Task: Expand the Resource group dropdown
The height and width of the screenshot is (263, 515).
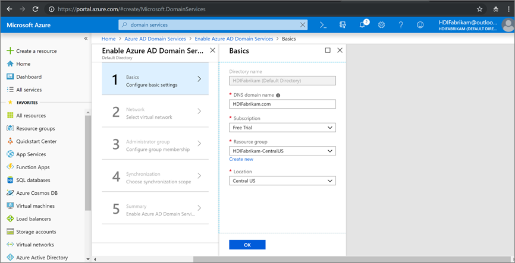Action: 282,151
